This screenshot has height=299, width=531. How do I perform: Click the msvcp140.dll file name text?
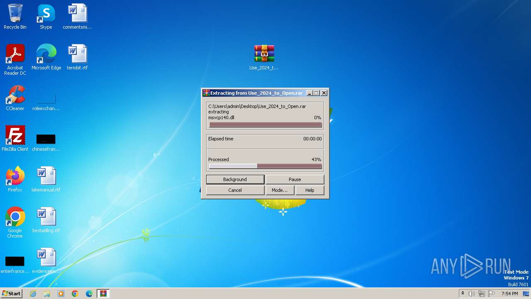coord(221,118)
